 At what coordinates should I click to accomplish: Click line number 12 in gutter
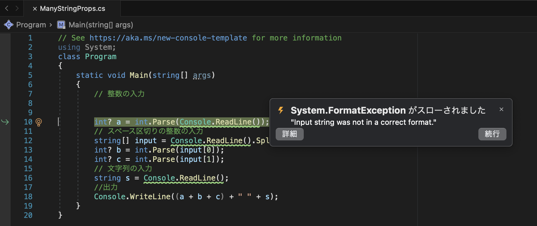coord(28,141)
